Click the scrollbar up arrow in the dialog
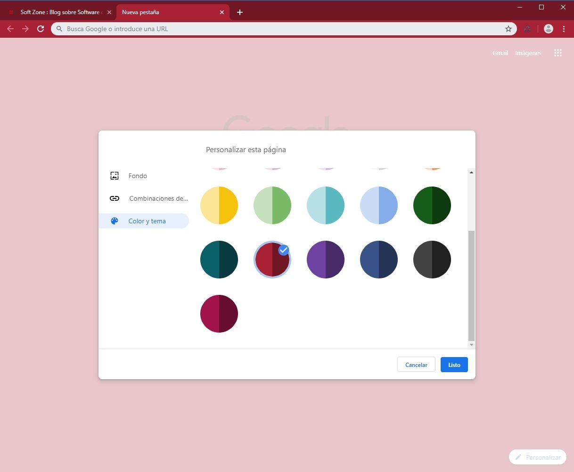The width and height of the screenshot is (574, 472). pos(471,172)
